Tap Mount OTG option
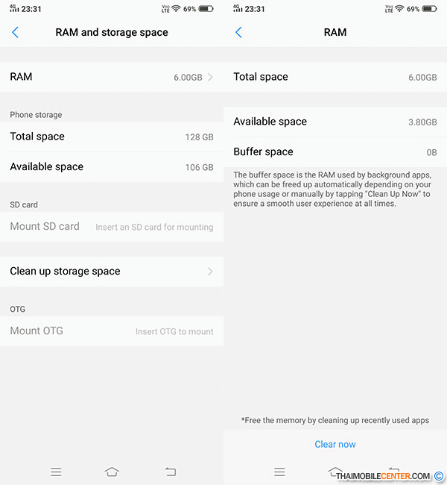This screenshot has height=485, width=447. [x=112, y=331]
